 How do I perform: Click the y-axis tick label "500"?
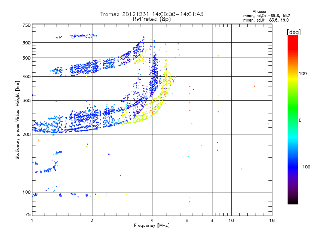26,58
